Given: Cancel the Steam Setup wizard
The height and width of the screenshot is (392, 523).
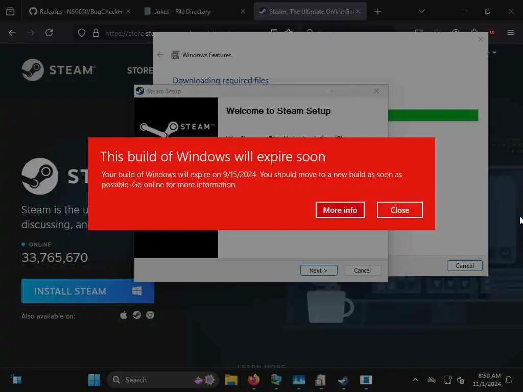Looking at the screenshot, I should (362, 271).
